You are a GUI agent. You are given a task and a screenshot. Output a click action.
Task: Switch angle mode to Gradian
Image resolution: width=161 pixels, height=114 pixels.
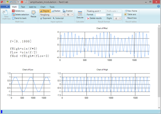(68, 11)
